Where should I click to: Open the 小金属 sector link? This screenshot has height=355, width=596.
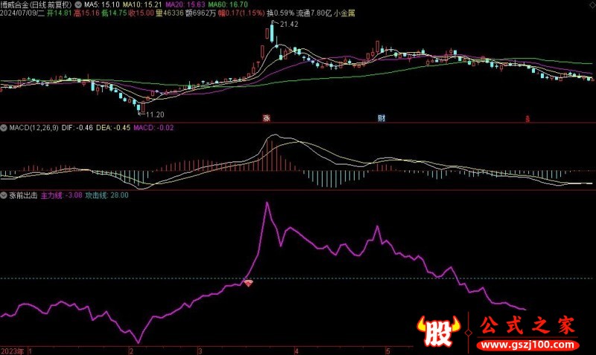tap(344, 13)
